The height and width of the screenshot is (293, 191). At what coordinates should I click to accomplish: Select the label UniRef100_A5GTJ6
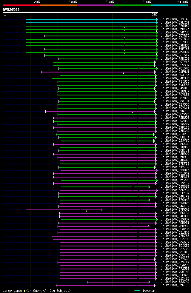[175, 285]
